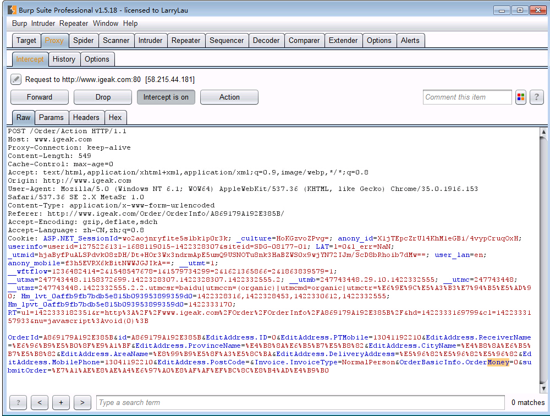Open the Window menu
Image resolution: width=550 pixels, height=416 pixels.
tap(106, 24)
